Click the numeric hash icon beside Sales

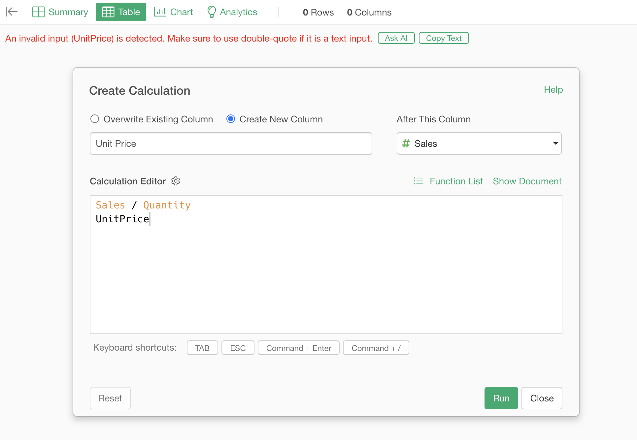click(406, 143)
